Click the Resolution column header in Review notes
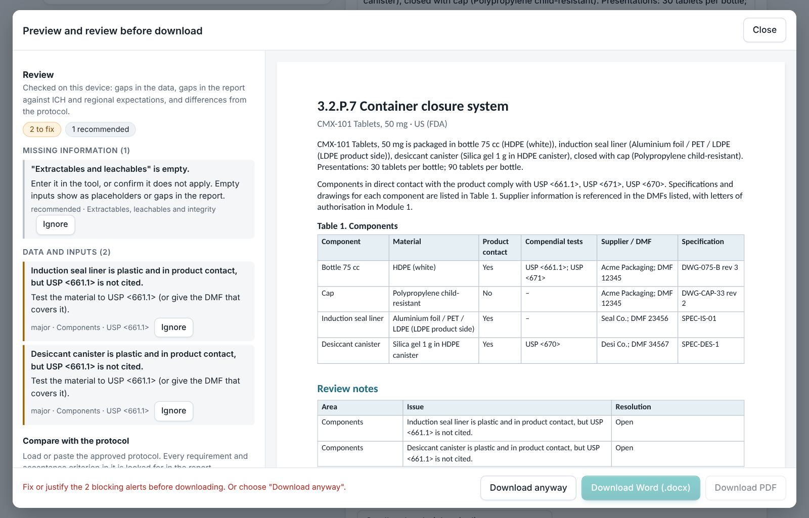Viewport: 809px width, 518px height. (678, 407)
